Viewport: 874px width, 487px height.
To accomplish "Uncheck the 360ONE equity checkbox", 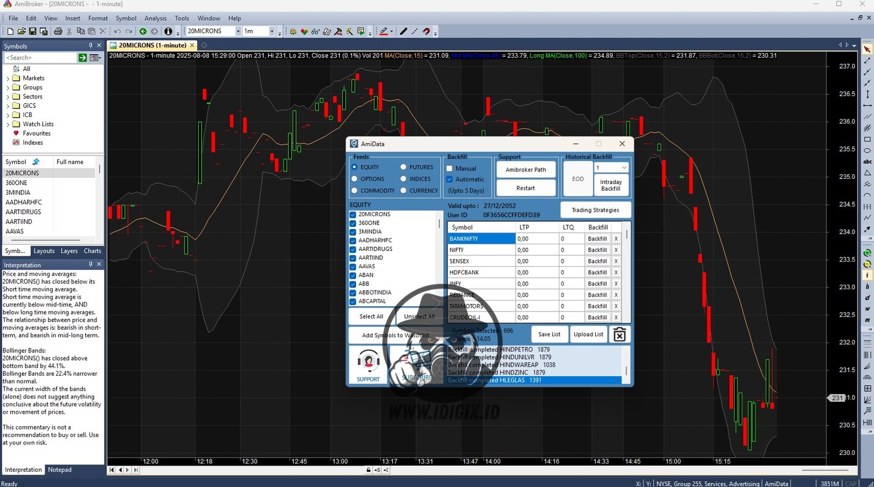I will tap(353, 223).
